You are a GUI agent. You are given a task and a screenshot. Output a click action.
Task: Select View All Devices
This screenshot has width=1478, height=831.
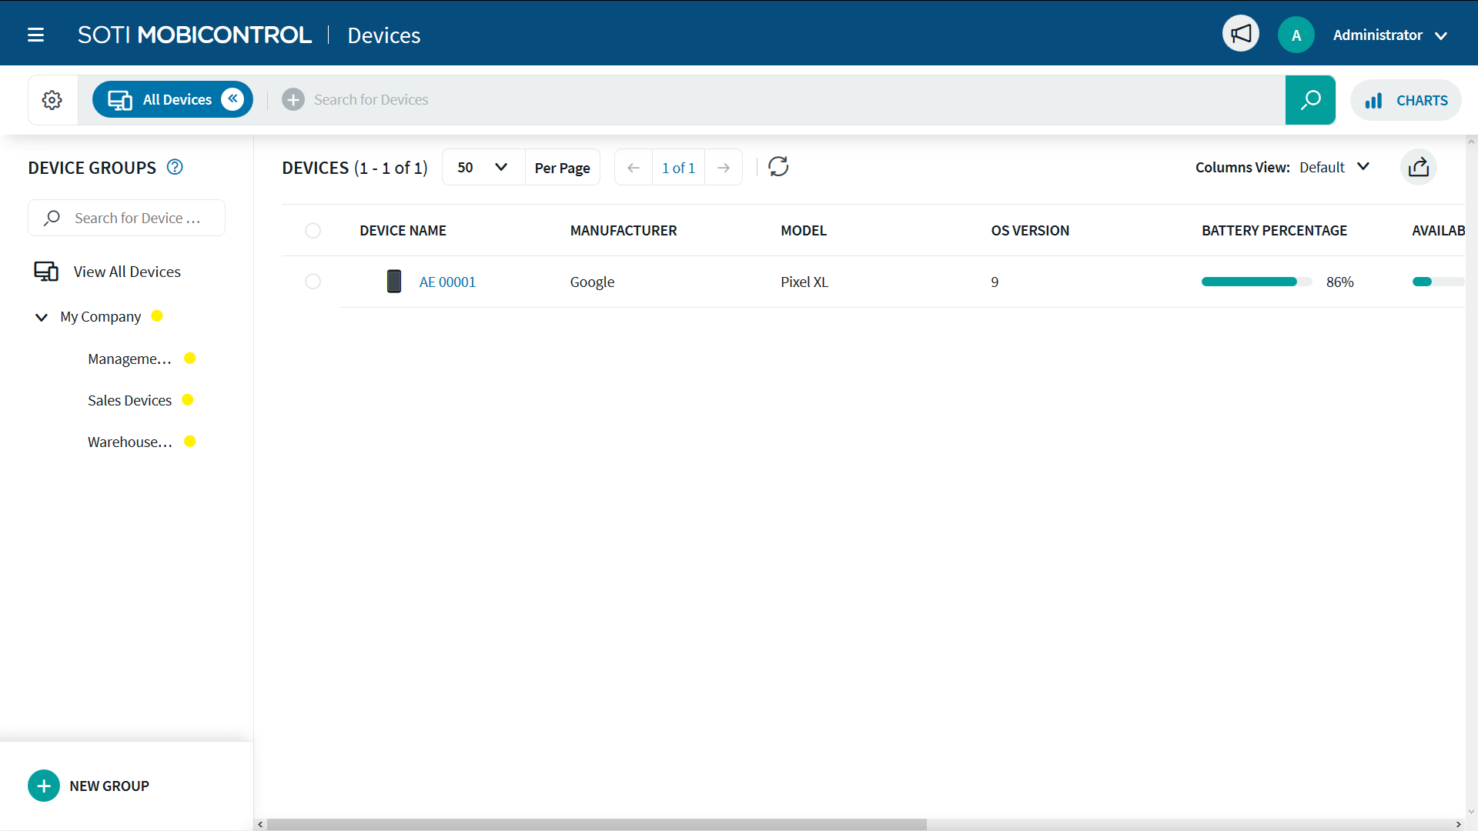pos(127,272)
